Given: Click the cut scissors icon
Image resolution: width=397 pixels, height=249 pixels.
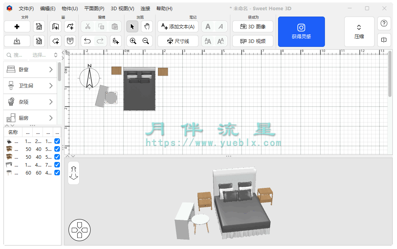Looking at the screenshot, I should pos(87,27).
